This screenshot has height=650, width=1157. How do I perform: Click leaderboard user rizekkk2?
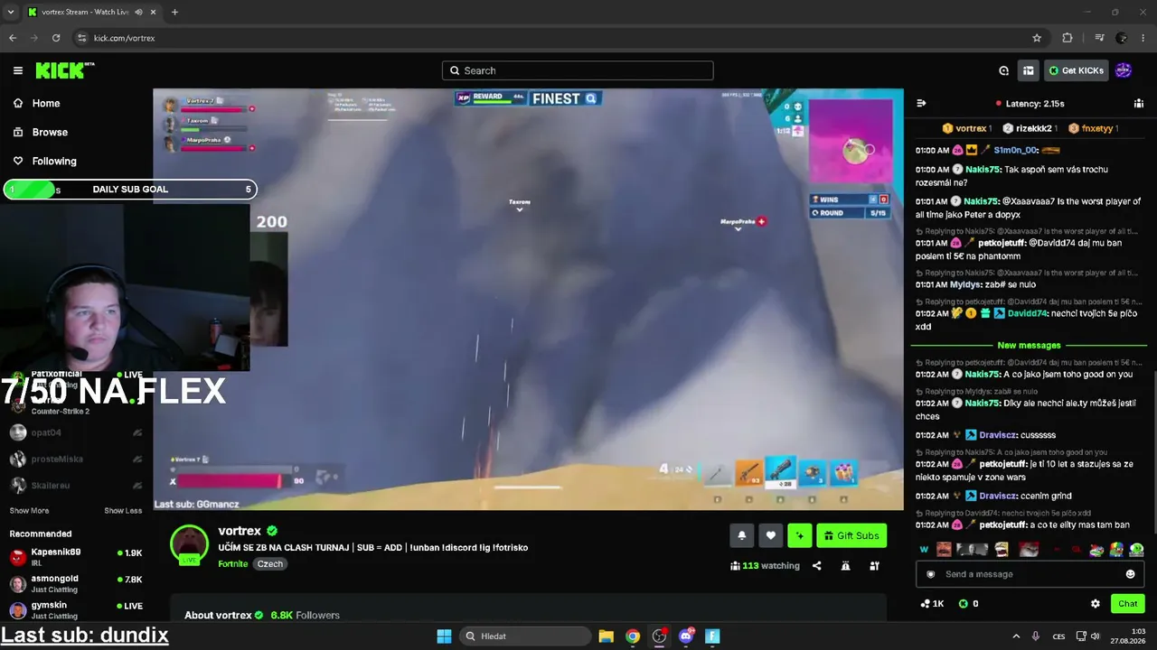click(1033, 128)
